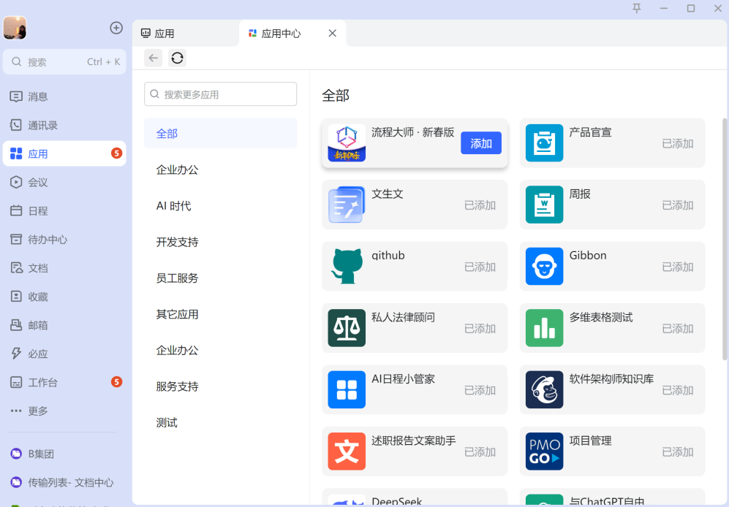The height and width of the screenshot is (507, 729).
Task: Click 添加 for 流程大师·新春版
Action: (x=480, y=143)
